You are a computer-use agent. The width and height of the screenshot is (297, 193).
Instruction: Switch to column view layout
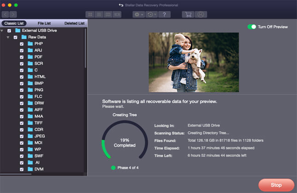pos(108,15)
